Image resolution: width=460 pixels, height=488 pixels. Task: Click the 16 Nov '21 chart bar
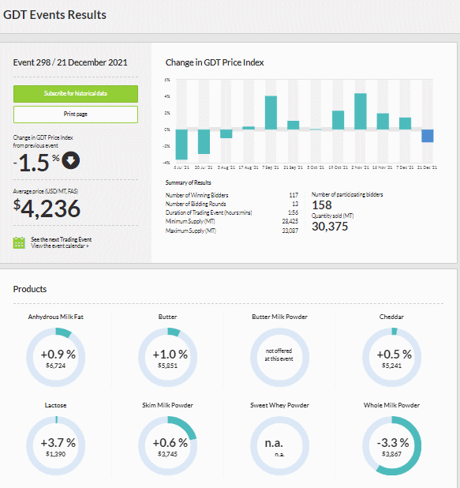[x=383, y=122]
